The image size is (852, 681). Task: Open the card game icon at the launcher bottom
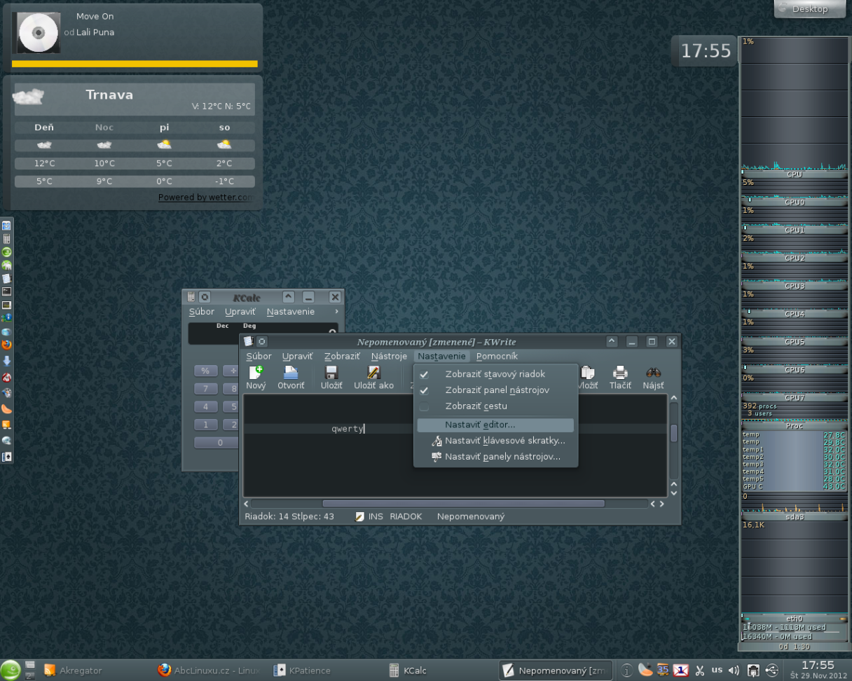pos(6,456)
